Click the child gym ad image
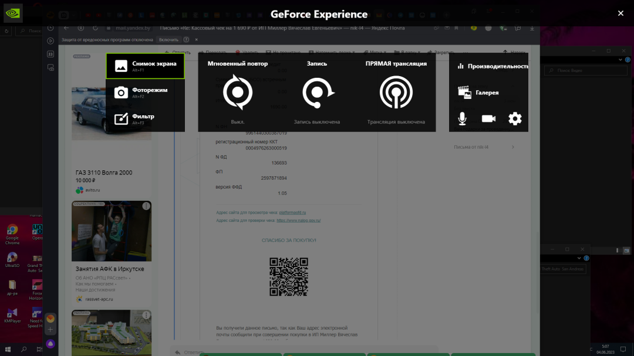 coord(112,231)
